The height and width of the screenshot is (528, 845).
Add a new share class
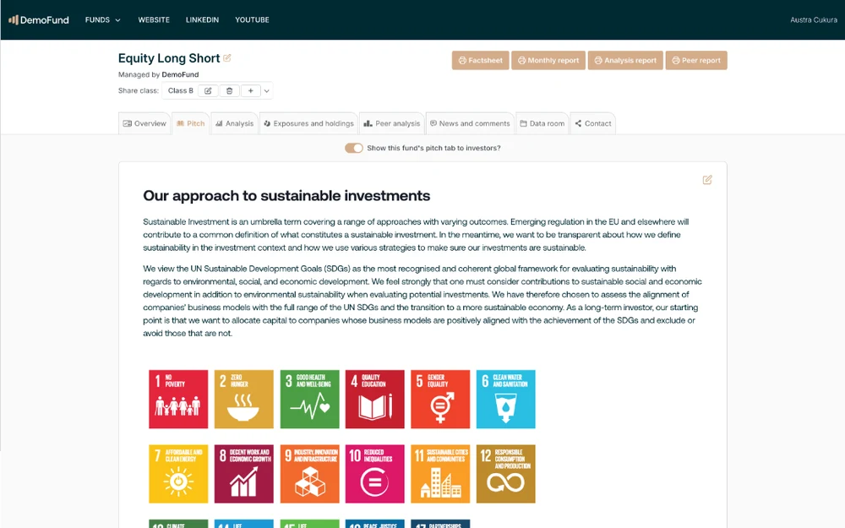tap(251, 90)
